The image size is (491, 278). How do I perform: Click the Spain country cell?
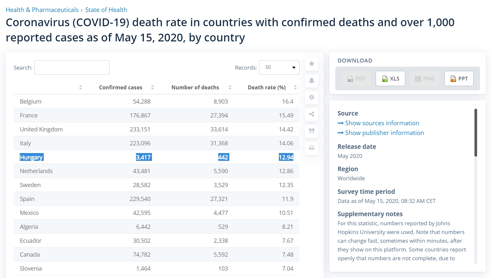27,199
